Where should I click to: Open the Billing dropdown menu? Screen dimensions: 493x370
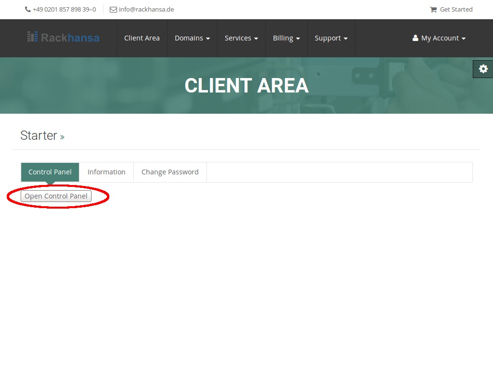click(x=286, y=38)
